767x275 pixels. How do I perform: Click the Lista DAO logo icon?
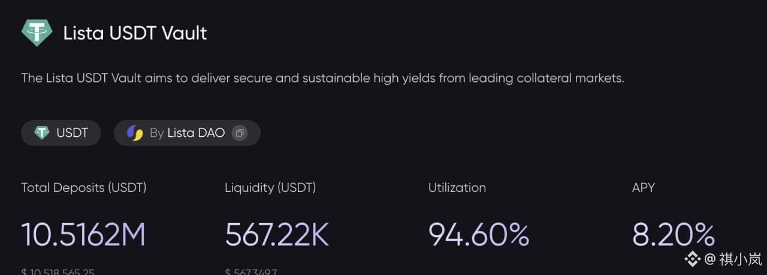(135, 133)
